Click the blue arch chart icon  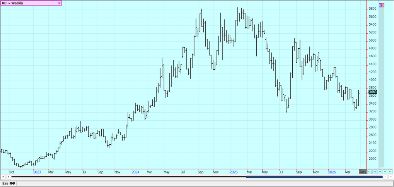click(x=374, y=172)
